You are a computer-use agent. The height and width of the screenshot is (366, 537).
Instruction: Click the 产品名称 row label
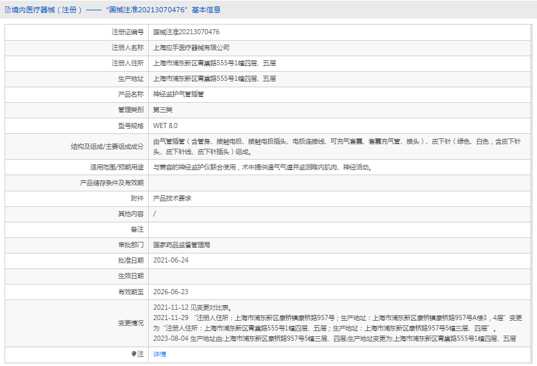coord(131,94)
